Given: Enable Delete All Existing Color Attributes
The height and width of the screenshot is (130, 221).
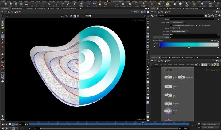Looking at the screenshot, I should pos(171,25).
